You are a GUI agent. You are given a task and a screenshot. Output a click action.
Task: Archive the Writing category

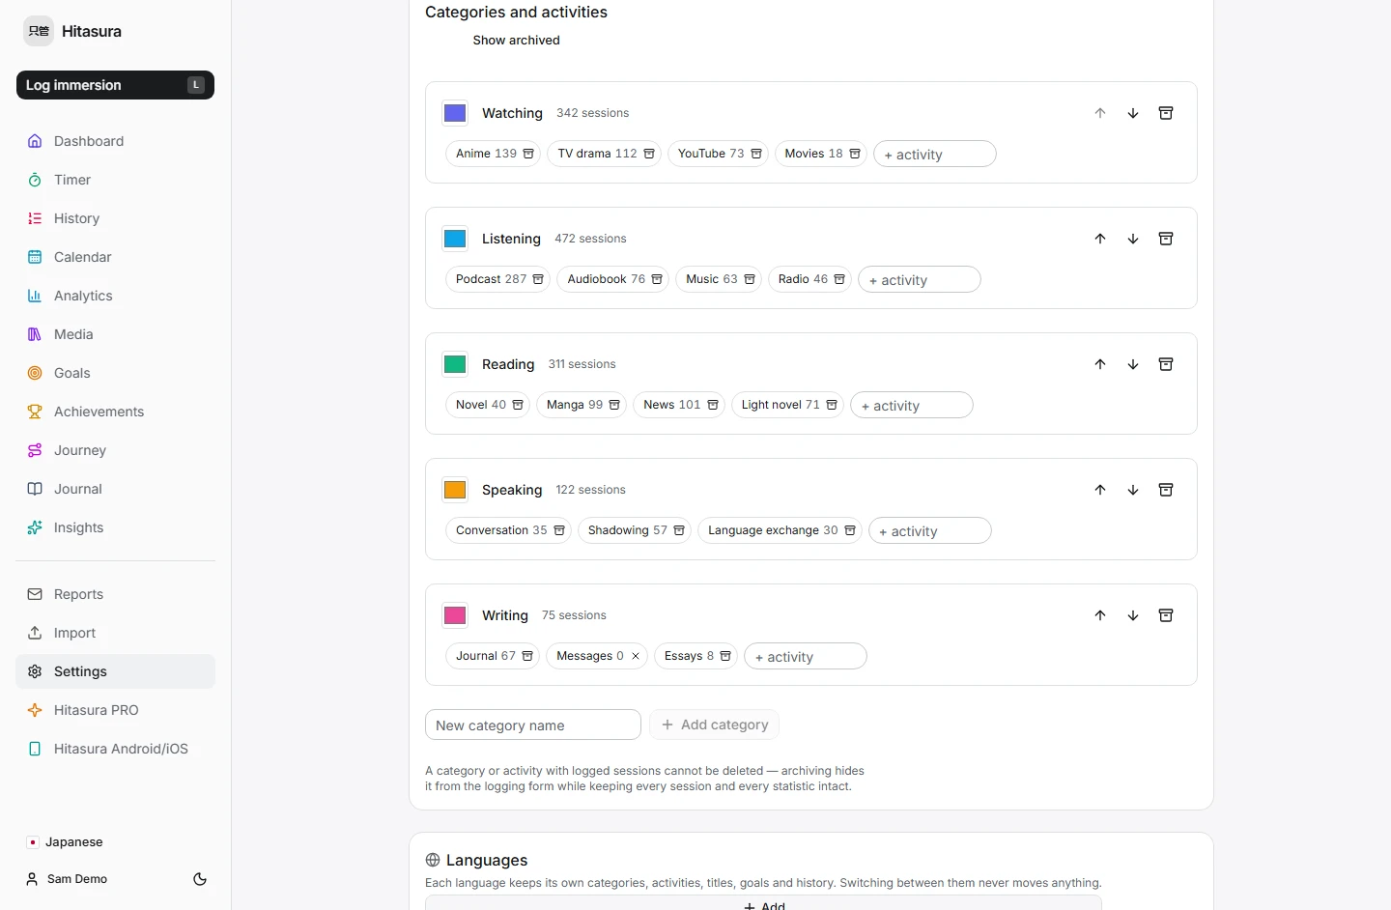click(x=1166, y=615)
